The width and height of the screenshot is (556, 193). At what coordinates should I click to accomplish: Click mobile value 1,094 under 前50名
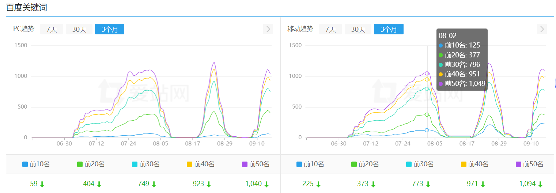pyautogui.click(x=528, y=183)
